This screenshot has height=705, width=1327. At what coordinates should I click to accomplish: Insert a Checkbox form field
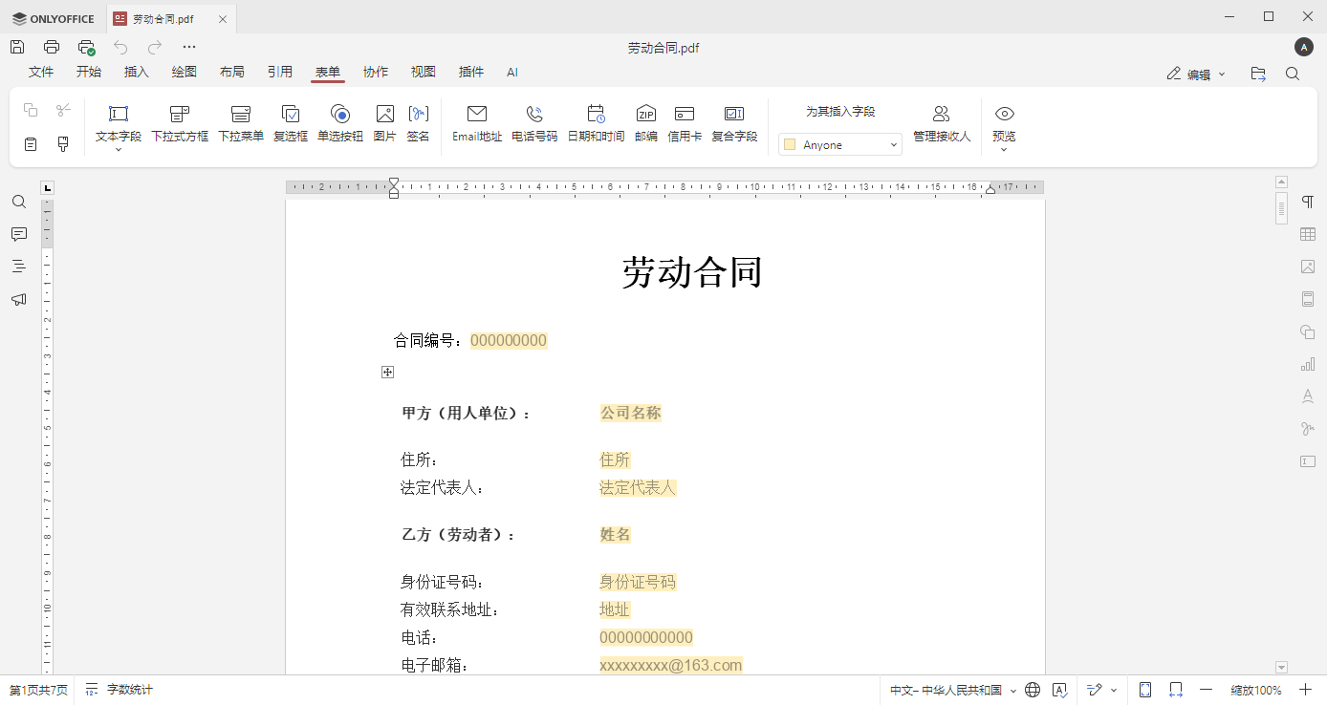coord(291,122)
